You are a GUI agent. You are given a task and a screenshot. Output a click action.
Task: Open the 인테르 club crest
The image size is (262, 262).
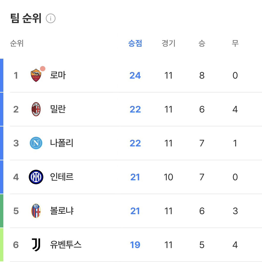36,177
